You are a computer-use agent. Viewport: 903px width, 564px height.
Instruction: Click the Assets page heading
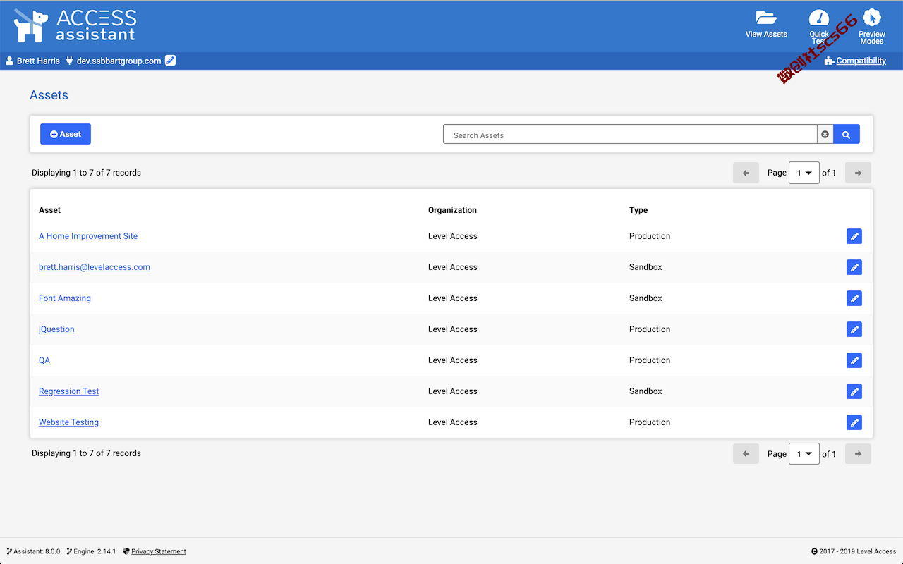(49, 95)
